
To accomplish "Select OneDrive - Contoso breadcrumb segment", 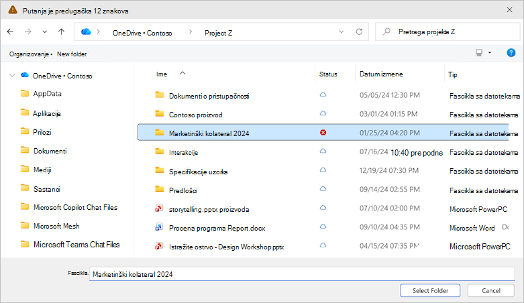I will click(142, 33).
